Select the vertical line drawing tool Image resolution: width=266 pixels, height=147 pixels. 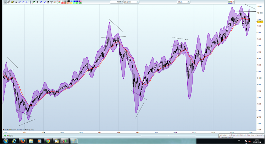(x=30, y=2)
